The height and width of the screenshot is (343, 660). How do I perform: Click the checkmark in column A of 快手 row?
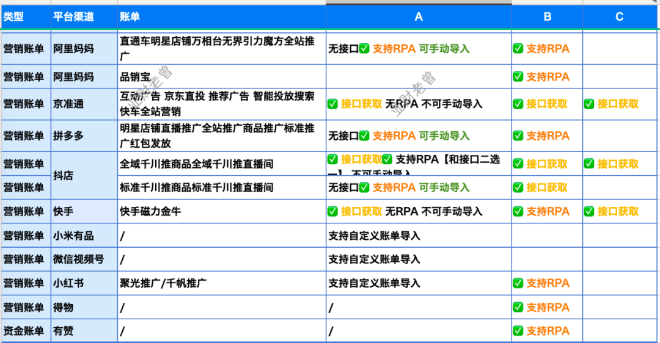(x=332, y=211)
